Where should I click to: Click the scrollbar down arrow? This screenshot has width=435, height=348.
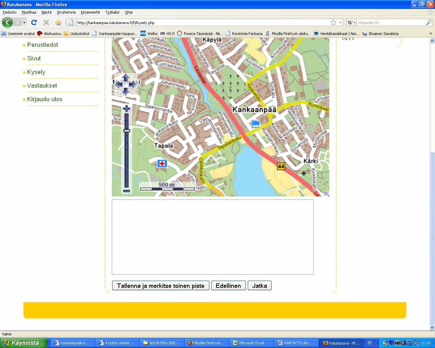(432, 328)
